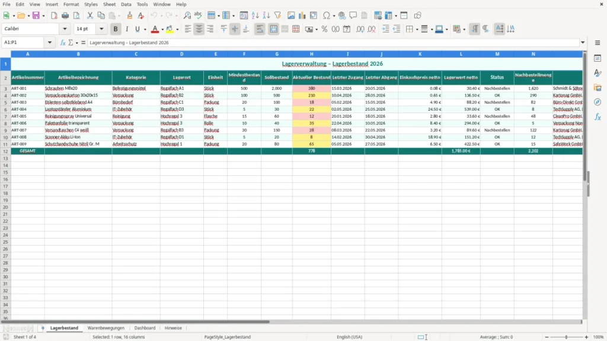
Task: Open Find and Replace icon
Action: click(187, 15)
